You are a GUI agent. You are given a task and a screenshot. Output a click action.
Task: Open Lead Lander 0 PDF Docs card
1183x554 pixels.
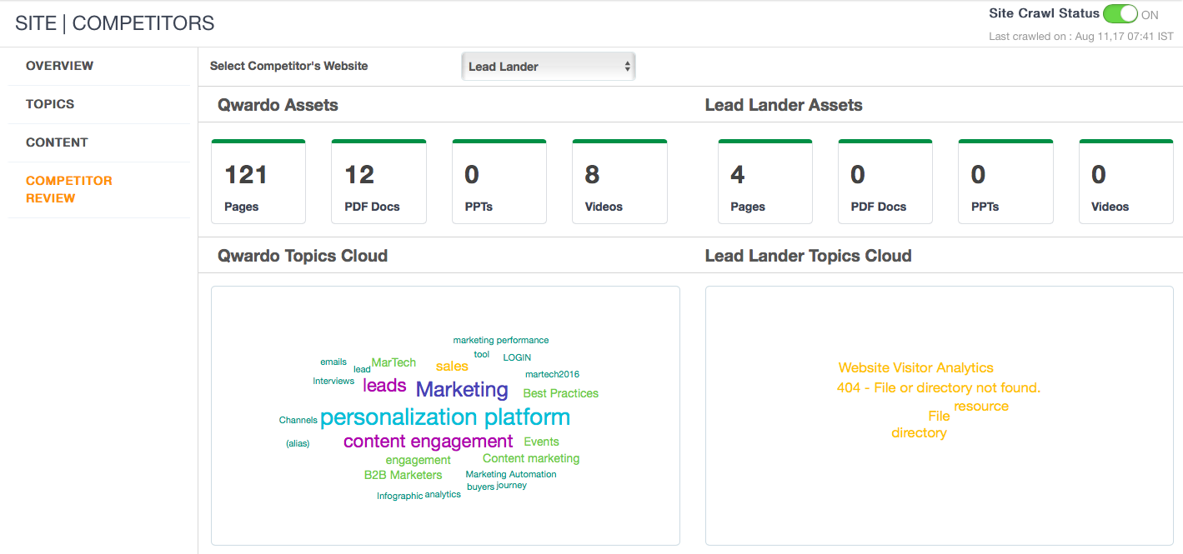(x=885, y=182)
